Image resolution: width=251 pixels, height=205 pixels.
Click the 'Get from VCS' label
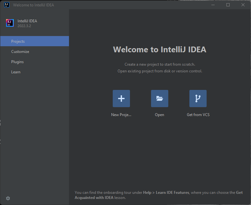[x=198, y=115]
